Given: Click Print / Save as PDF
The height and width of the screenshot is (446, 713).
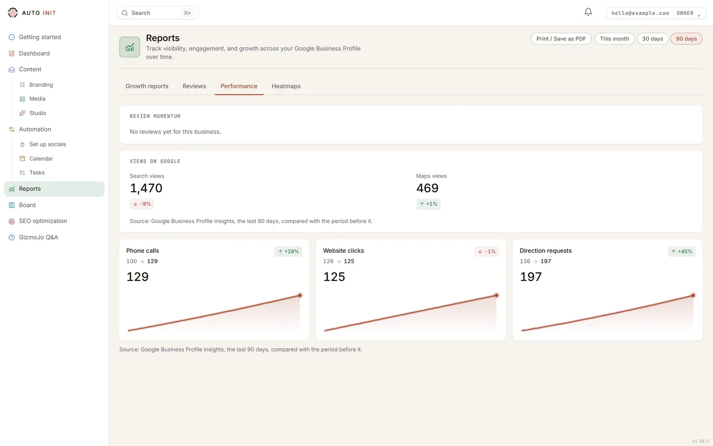Looking at the screenshot, I should [x=561, y=39].
